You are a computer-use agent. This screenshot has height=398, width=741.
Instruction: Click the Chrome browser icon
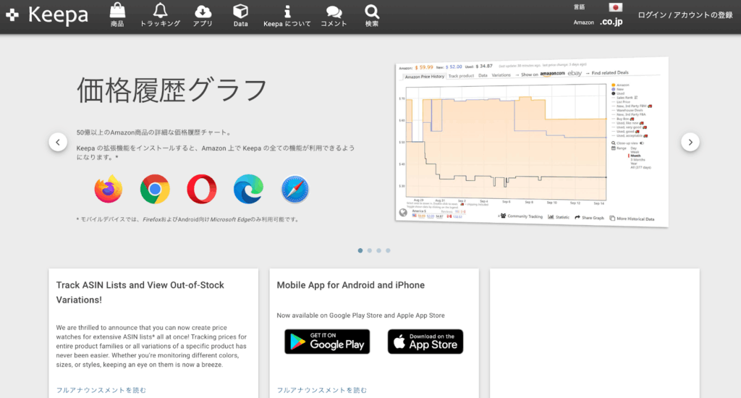click(155, 189)
